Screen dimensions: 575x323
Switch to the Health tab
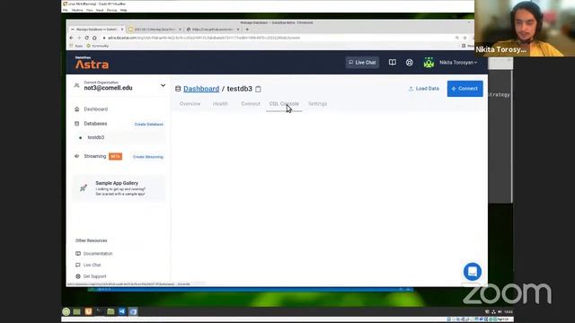(220, 104)
